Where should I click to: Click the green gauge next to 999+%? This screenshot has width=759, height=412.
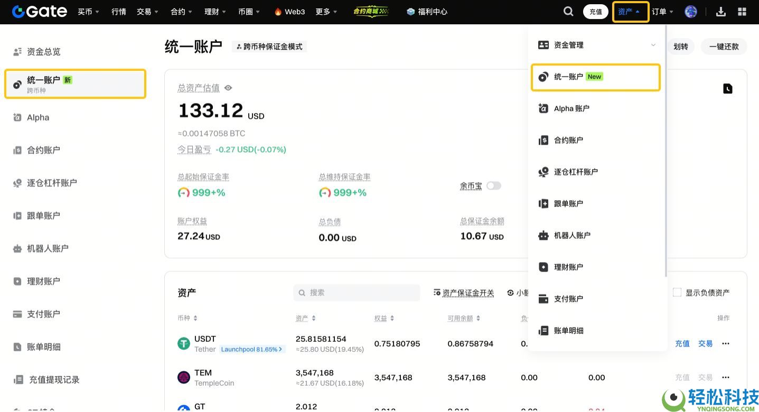183,192
